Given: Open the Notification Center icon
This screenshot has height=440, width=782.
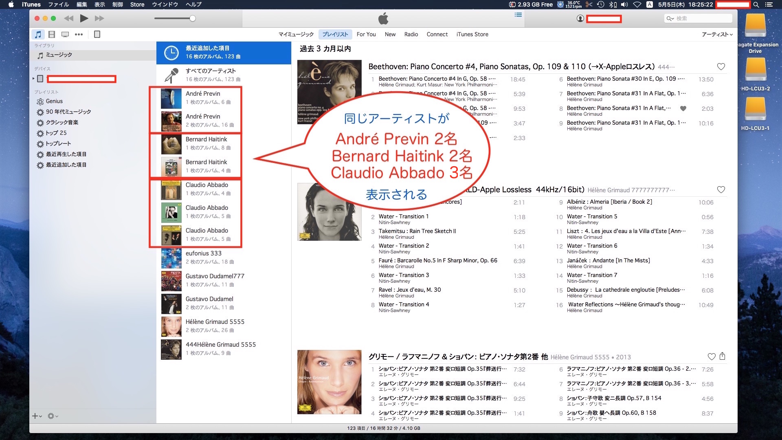Looking at the screenshot, I should tap(769, 4).
